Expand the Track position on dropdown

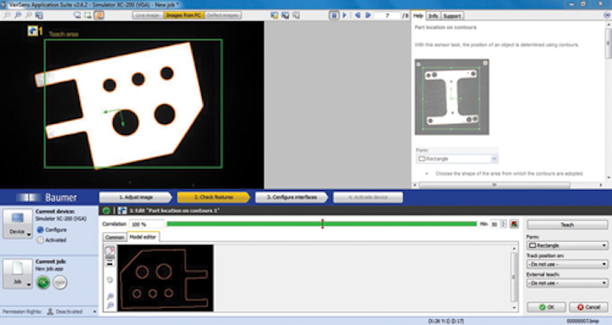(x=567, y=264)
